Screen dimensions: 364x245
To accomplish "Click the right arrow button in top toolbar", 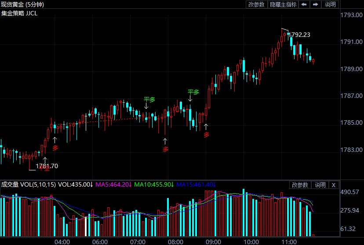I will (315, 4).
